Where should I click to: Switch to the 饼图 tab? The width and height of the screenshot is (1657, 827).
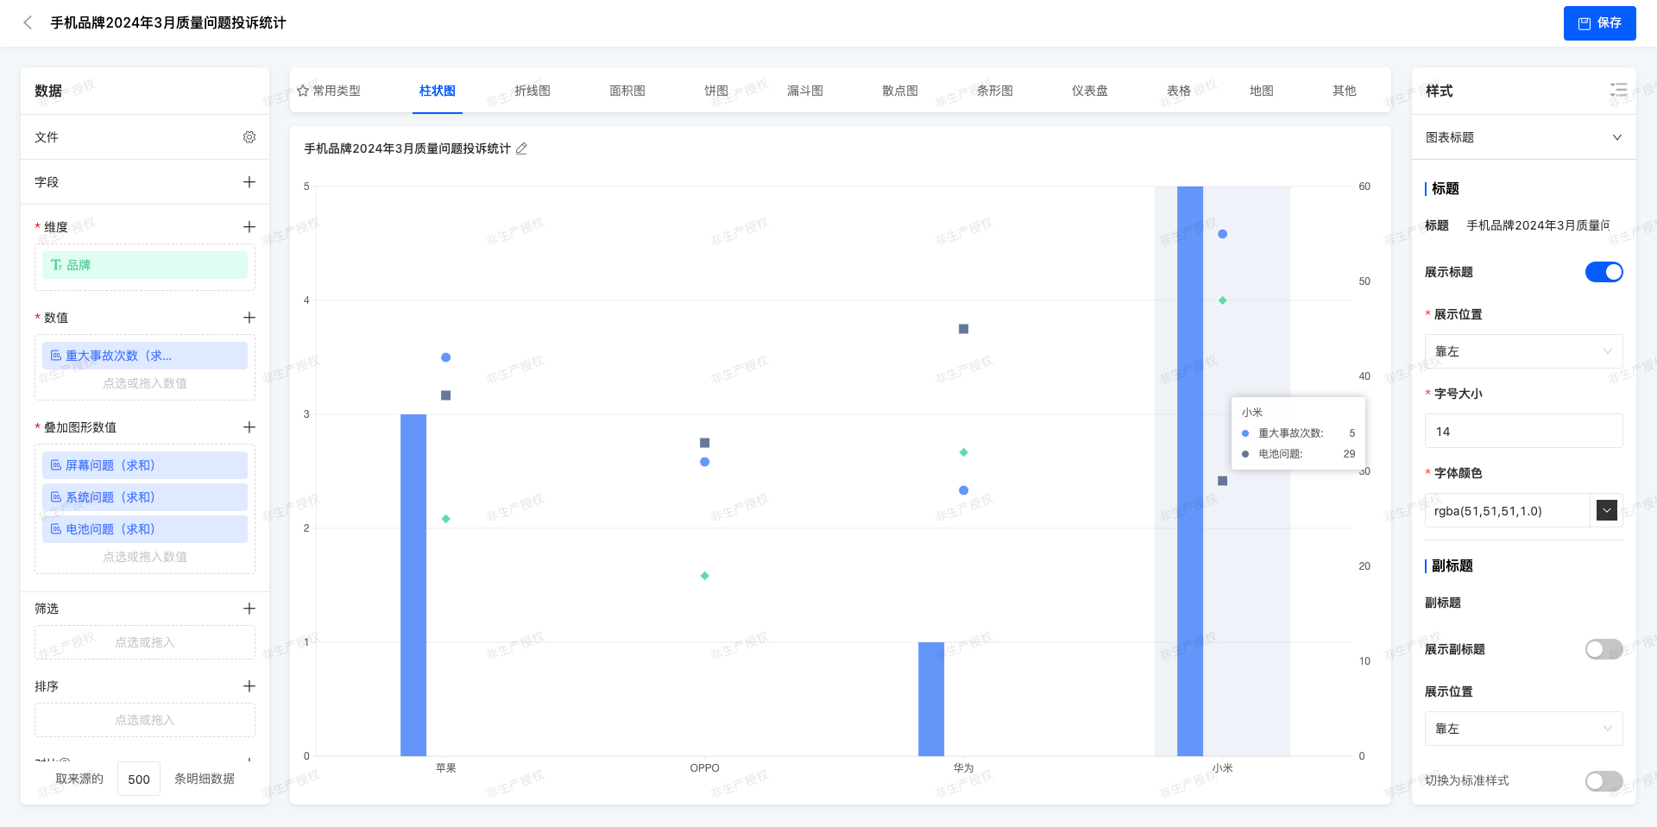point(715,91)
